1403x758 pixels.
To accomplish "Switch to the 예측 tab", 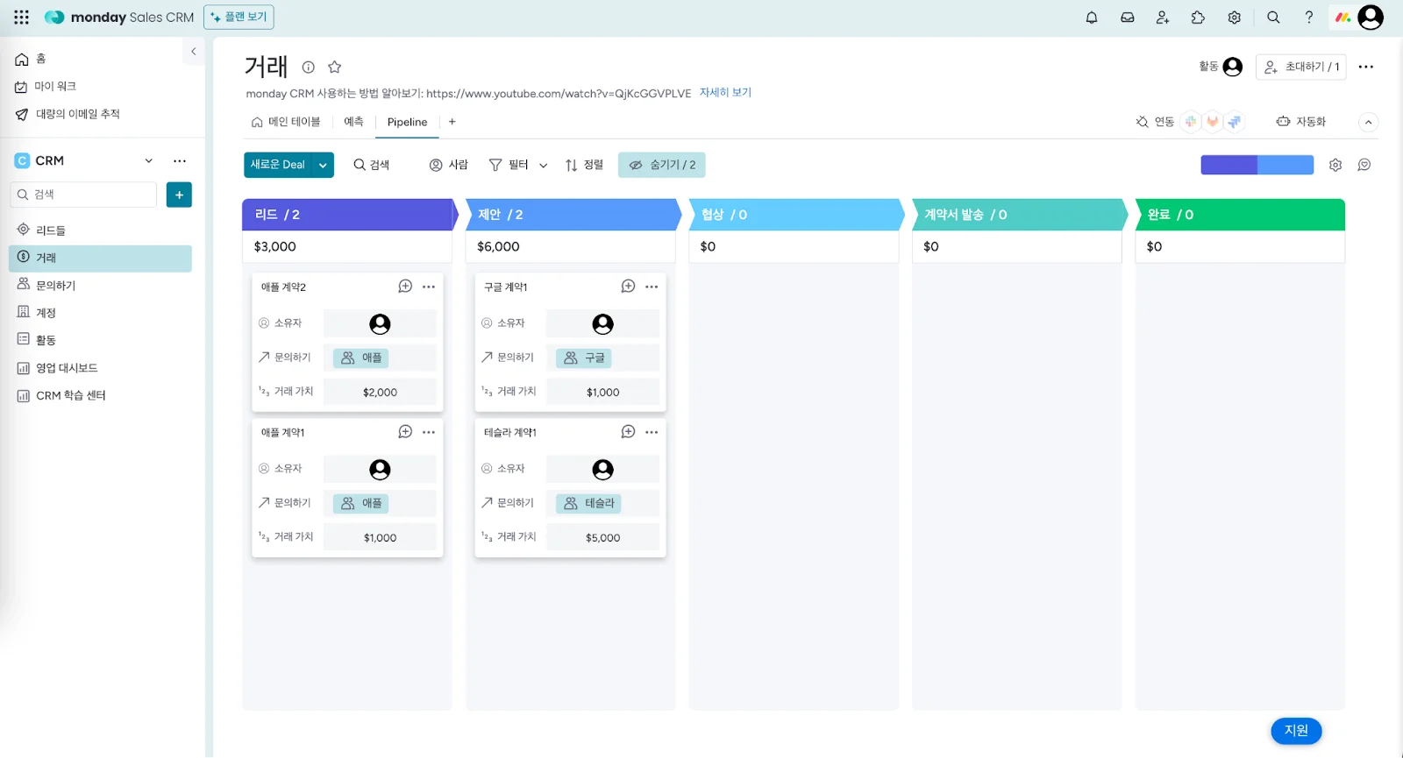I will coord(353,122).
